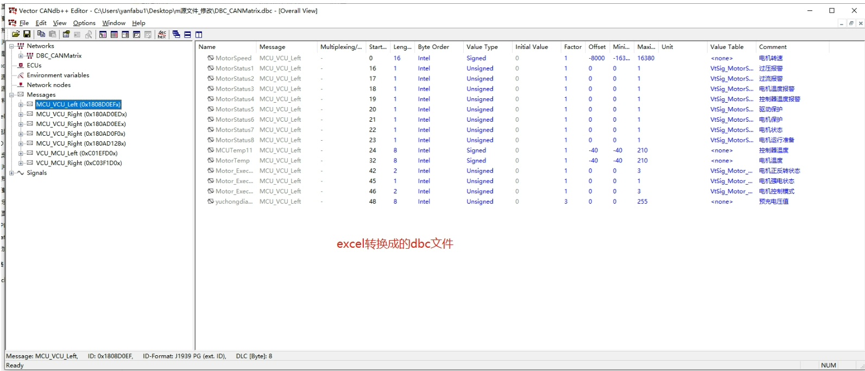Expand MCU_VCU_Right (0x180AD0EDx) message

(21, 114)
